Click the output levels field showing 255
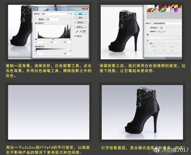Viewport: 191px width, 155px height. pyautogui.click(x=67, y=54)
